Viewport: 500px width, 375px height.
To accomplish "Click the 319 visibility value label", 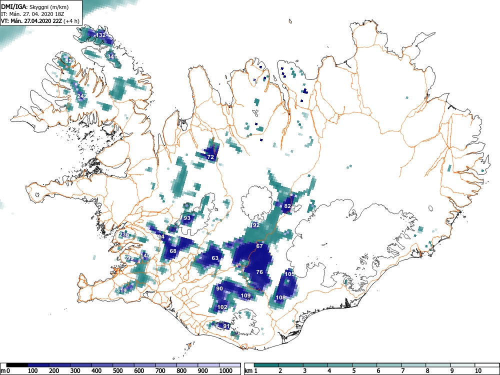I will (x=122, y=290).
